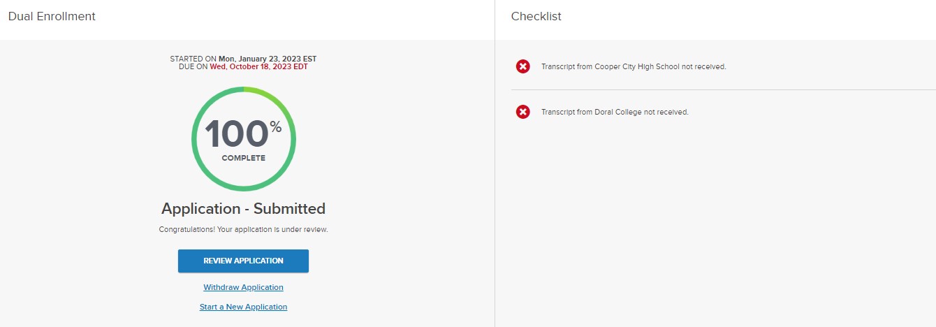Click the Congratulations under review message

coord(243,229)
